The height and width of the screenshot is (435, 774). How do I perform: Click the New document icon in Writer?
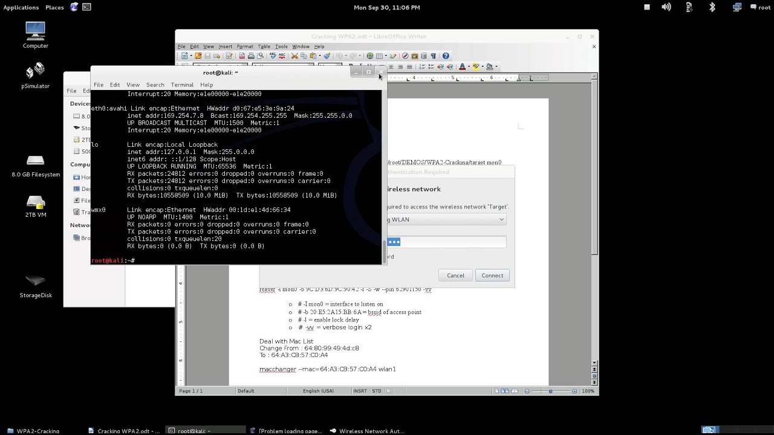point(184,56)
